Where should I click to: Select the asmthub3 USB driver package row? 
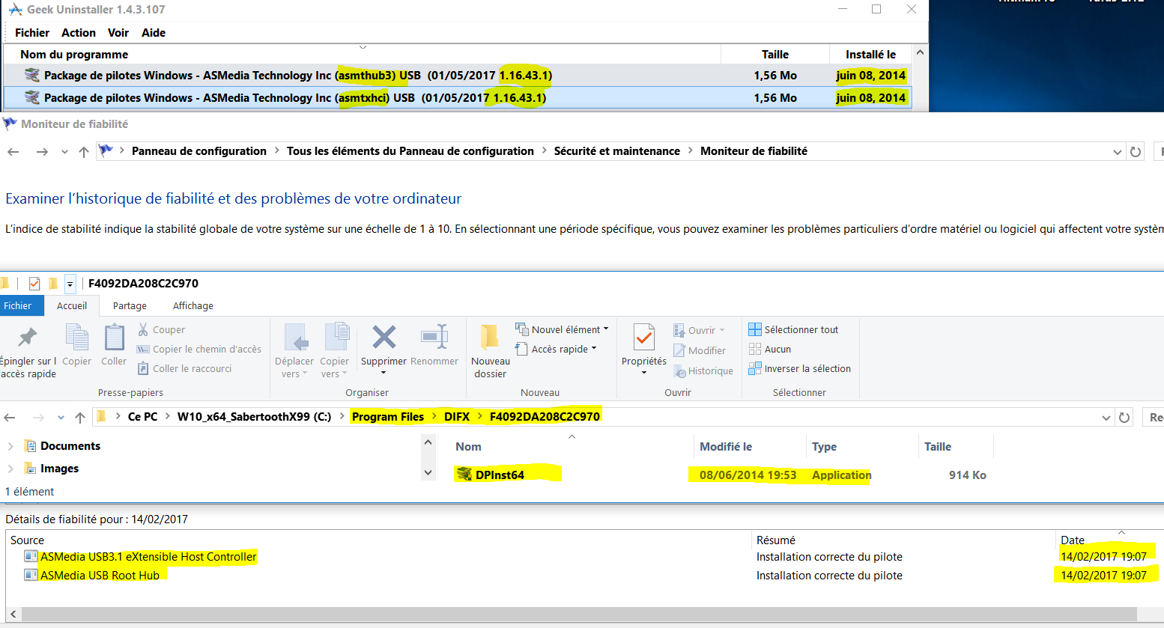(x=458, y=75)
